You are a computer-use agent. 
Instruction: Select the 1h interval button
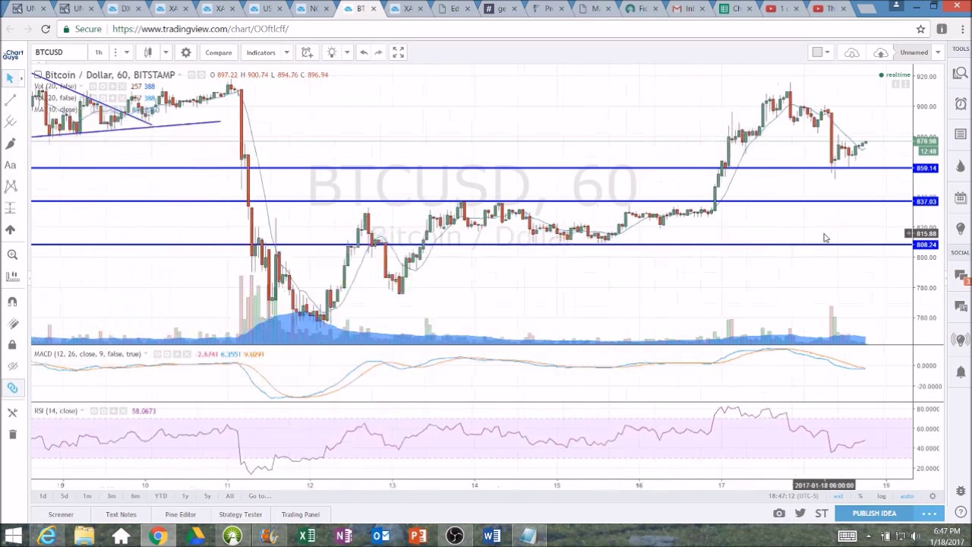(98, 52)
